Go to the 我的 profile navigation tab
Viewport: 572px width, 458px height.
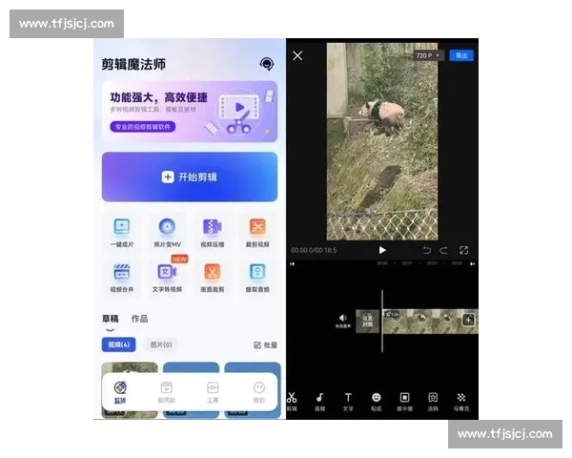(x=259, y=392)
